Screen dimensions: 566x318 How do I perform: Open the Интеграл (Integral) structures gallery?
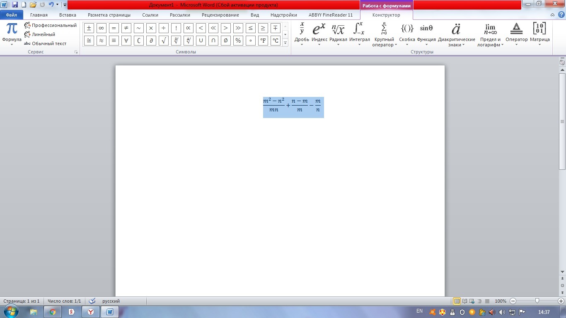[360, 34]
